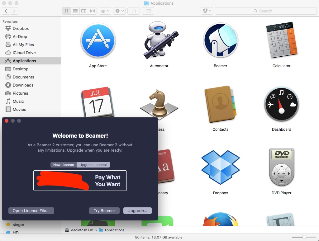Click the Automator label text
319x241 pixels.
click(159, 66)
